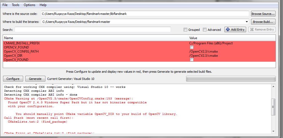Click the Configure button

[13, 79]
